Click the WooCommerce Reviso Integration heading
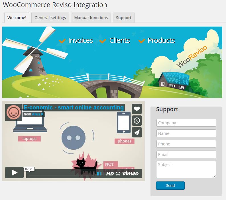This screenshot has width=226, height=200. click(x=55, y=5)
